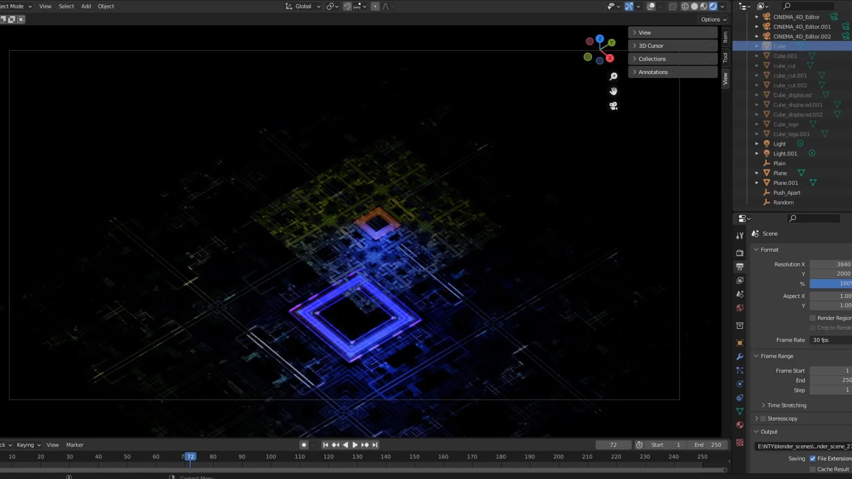Select the hand pan viewport gizmo
The height and width of the screenshot is (479, 852).
pyautogui.click(x=613, y=91)
